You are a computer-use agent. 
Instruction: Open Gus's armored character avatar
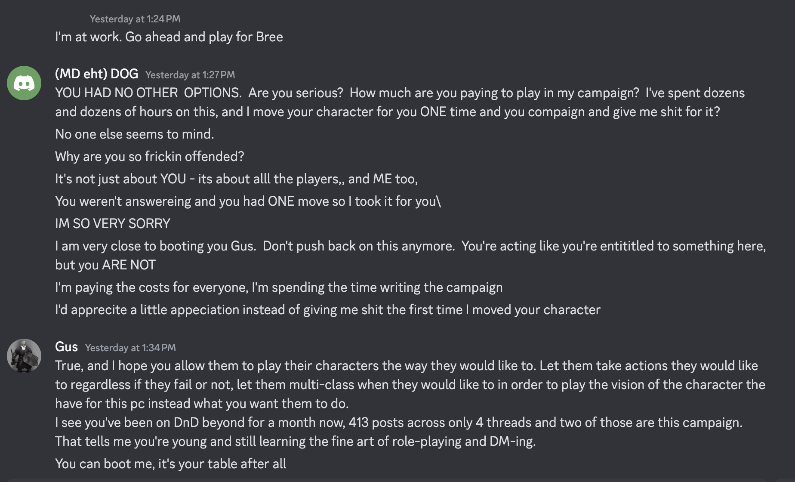(24, 356)
